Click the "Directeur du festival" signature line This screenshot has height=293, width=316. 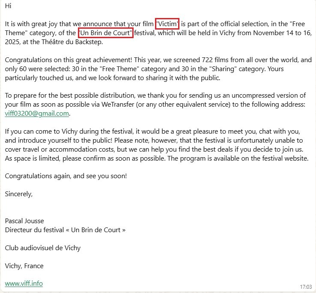click(x=65, y=230)
